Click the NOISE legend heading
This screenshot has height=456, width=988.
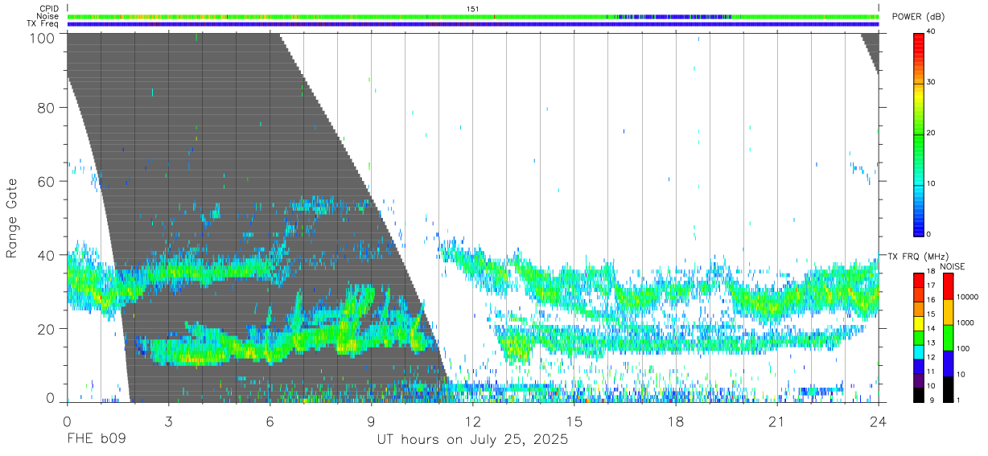click(953, 265)
